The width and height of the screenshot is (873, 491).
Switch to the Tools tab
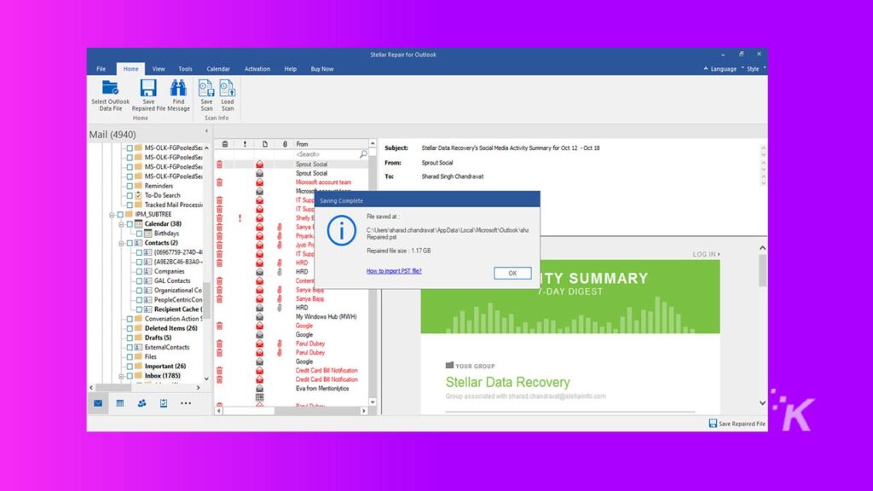point(185,69)
